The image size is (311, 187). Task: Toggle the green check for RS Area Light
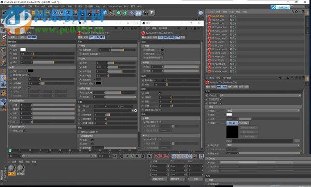(x=235, y=56)
